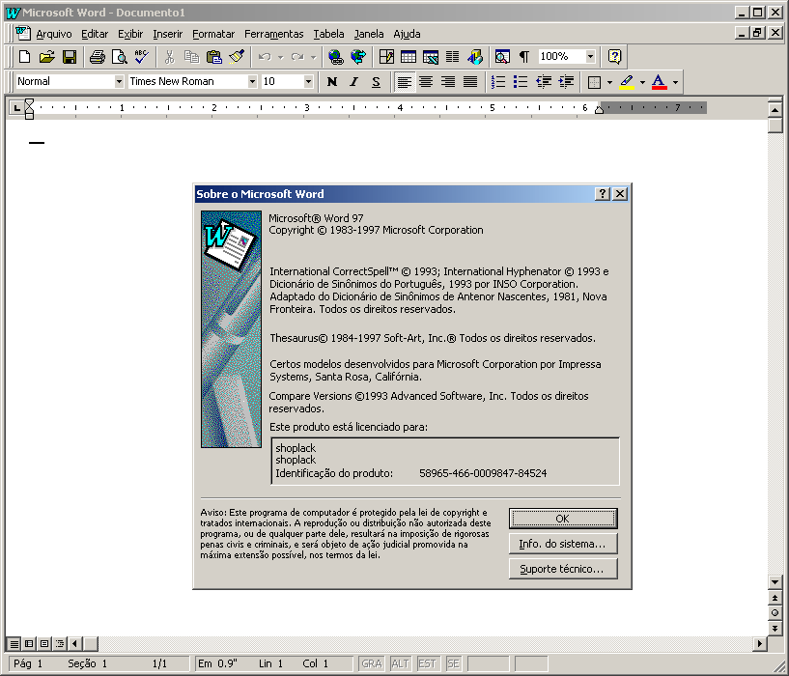Open the borders dropdown arrow
This screenshot has height=676, width=789.
(609, 81)
